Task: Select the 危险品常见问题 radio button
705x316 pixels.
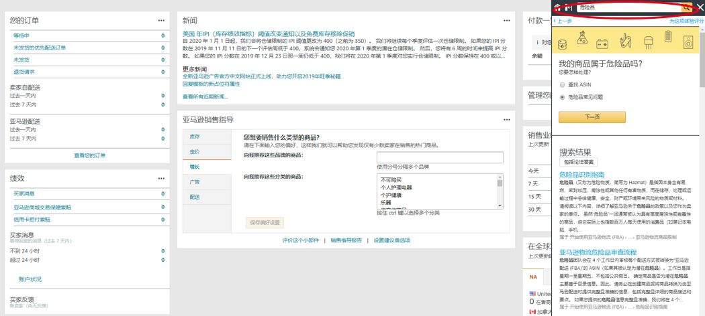Action: (x=562, y=97)
